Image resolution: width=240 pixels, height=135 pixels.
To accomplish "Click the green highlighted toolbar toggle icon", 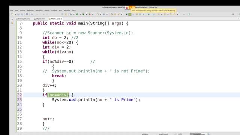I will (x=130, y=14).
